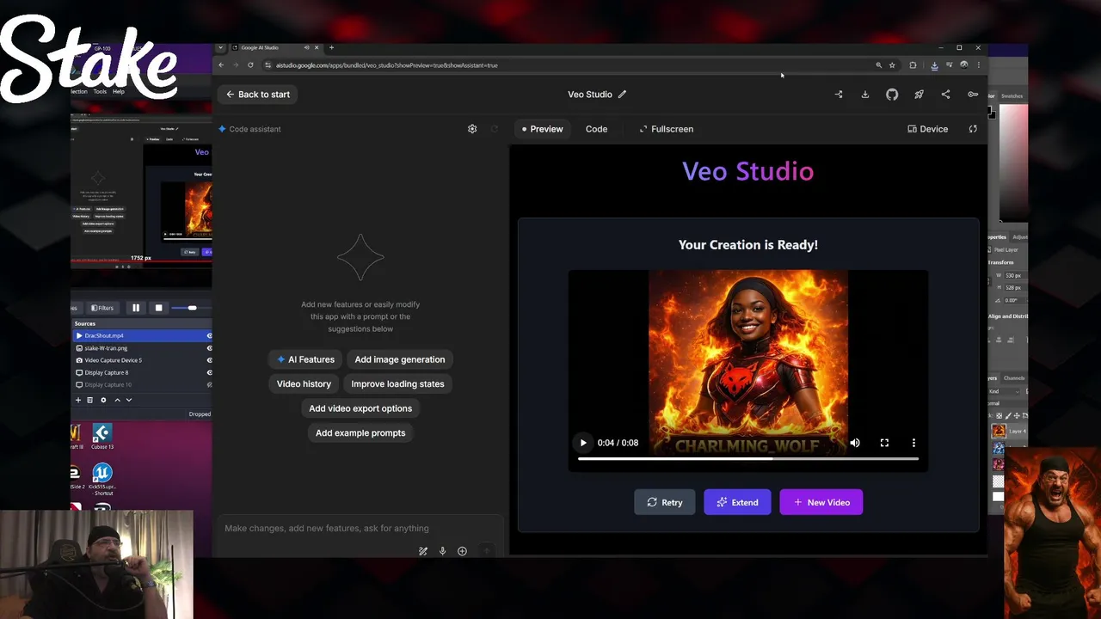Click the add attachment plus icon in prompt box

click(x=462, y=551)
